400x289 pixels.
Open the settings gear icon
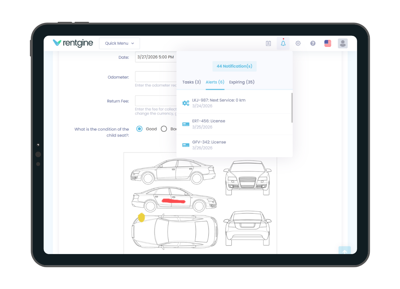tap(298, 44)
